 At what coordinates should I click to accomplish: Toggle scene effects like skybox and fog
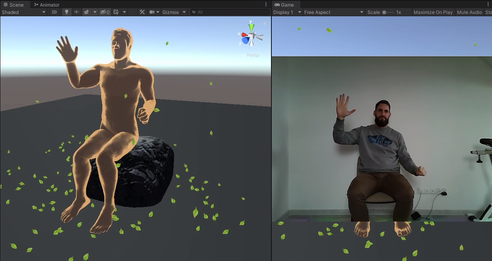pos(87,12)
